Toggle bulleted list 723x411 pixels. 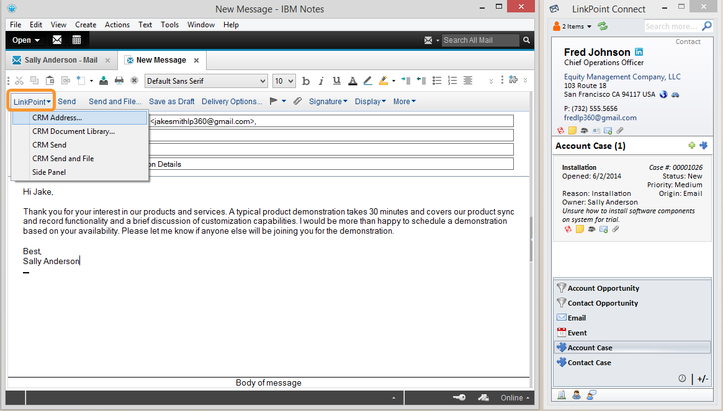437,81
